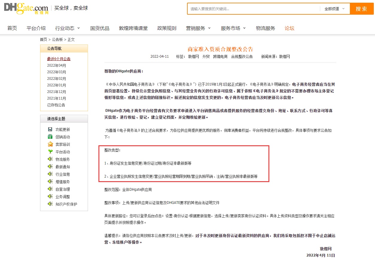The height and width of the screenshot is (258, 375).
Task: Select the 增值服务 topic
Action: point(63,182)
